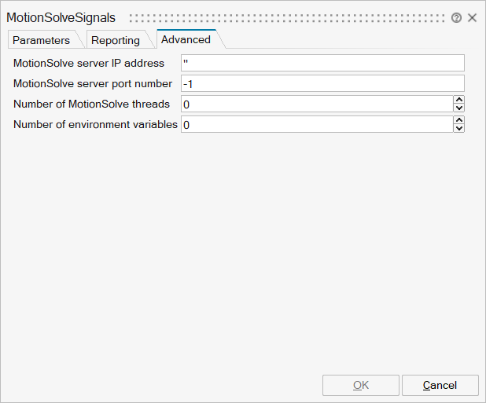Increase the number of MotionSolve threads
Screen dimensions: 486x403
[x=459, y=100]
